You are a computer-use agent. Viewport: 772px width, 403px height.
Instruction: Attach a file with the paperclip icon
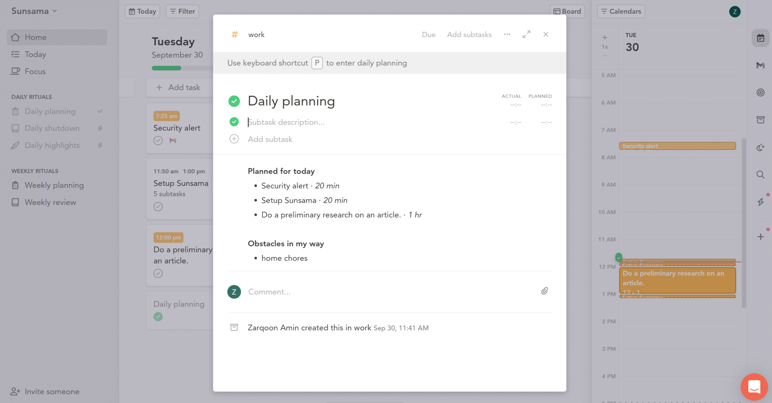coord(544,291)
